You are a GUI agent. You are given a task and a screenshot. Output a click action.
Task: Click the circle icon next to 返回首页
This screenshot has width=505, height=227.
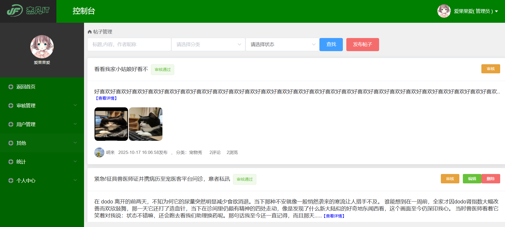pyautogui.click(x=11, y=87)
